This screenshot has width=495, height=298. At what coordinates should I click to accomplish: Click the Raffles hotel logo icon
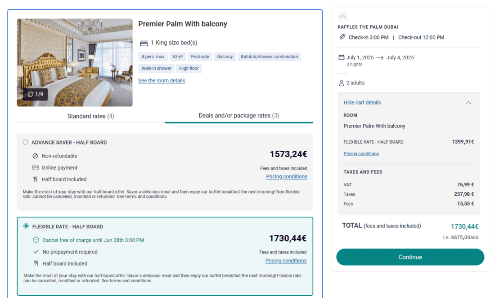342,17
